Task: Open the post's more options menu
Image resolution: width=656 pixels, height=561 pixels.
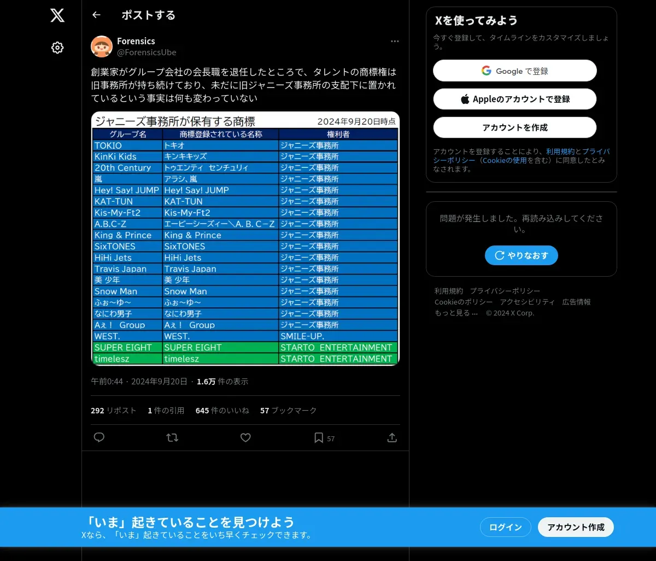Action: [395, 41]
